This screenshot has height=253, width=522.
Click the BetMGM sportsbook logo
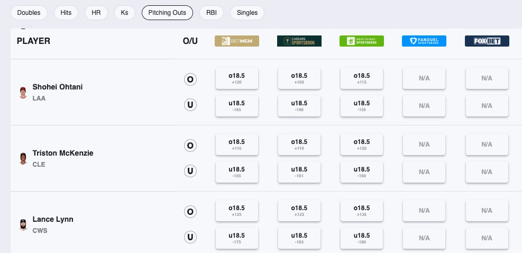(x=237, y=41)
